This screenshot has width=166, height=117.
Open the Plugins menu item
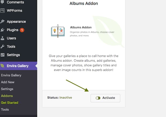pos(12,30)
